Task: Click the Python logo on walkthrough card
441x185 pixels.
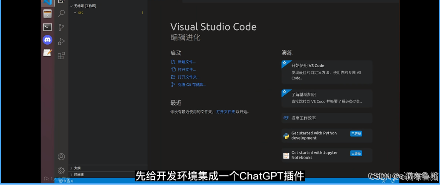Action: click(286, 136)
